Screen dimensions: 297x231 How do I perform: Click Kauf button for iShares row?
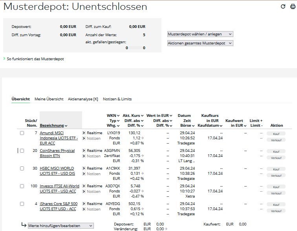click(x=276, y=205)
